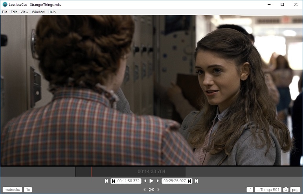
Task: Open the File menu
Action: [5, 12]
